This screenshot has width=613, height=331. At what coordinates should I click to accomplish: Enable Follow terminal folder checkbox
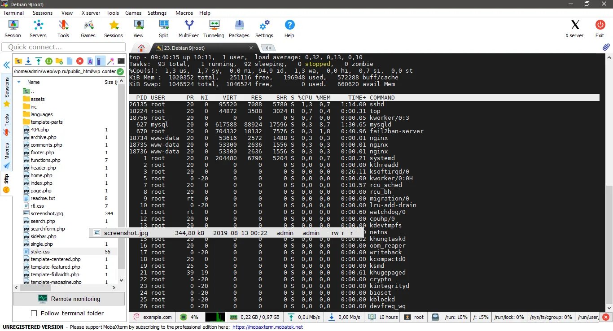click(34, 314)
